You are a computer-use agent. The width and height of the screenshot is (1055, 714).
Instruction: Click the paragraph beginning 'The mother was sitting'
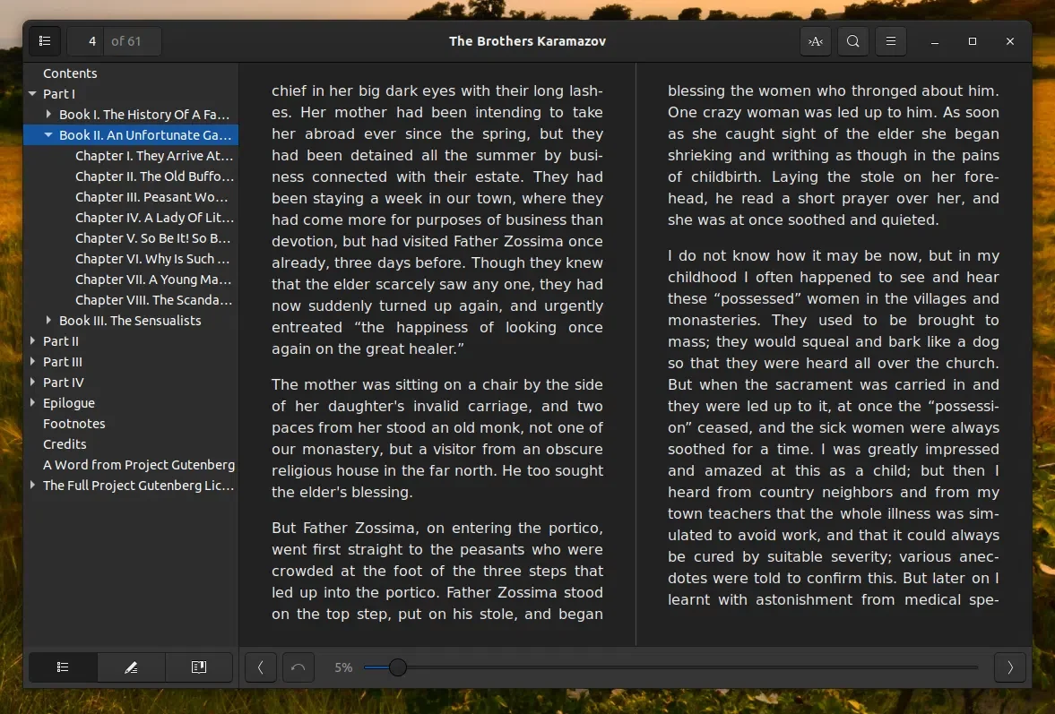(x=437, y=438)
